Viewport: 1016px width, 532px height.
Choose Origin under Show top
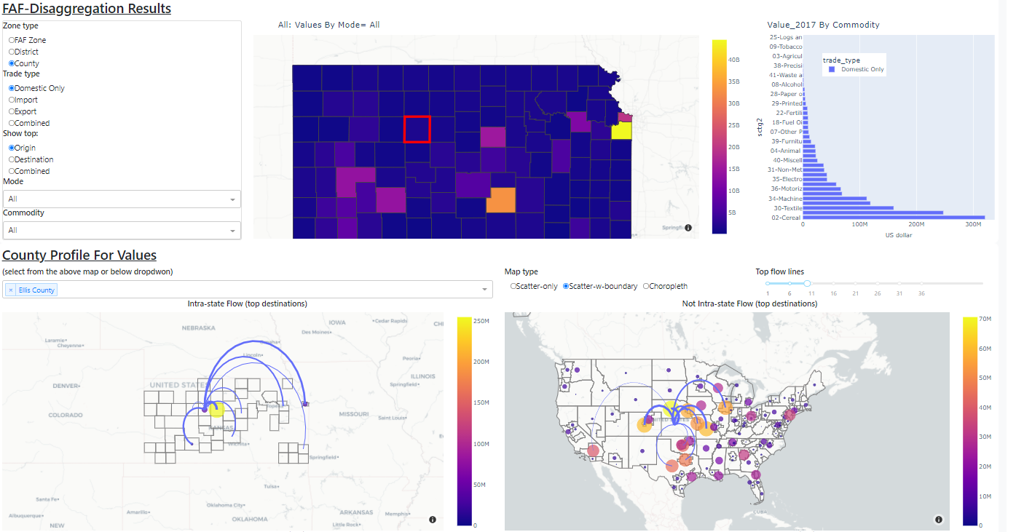tap(12, 148)
